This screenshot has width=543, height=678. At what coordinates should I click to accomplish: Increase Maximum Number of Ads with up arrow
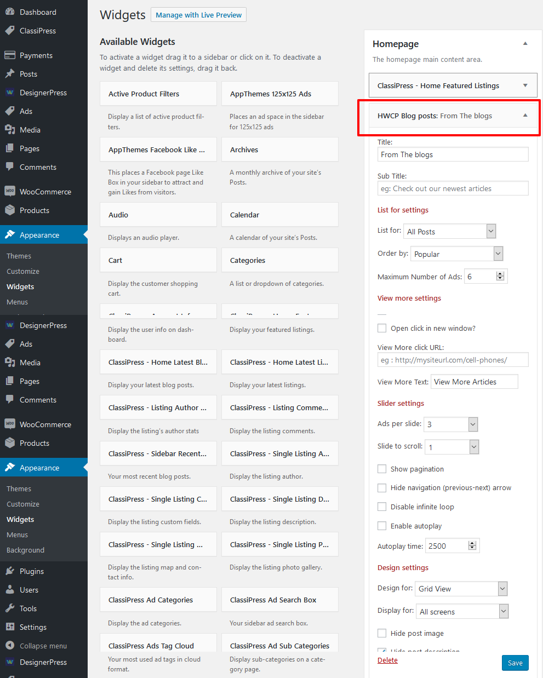pos(500,274)
